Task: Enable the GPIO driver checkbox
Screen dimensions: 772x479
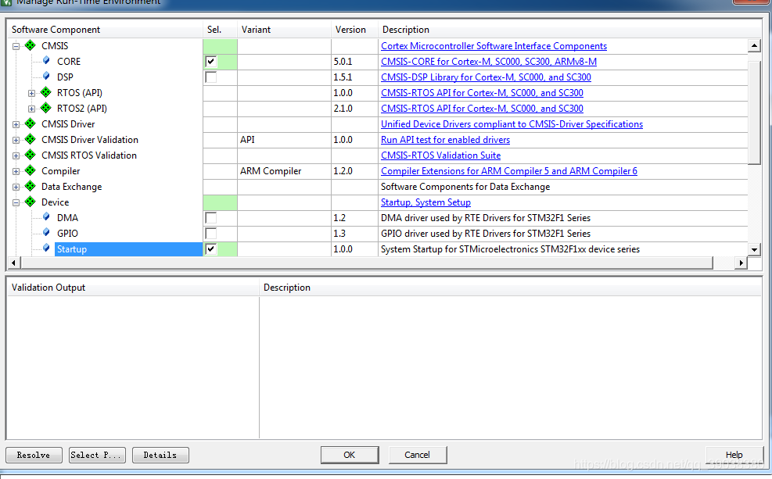Action: (210, 234)
